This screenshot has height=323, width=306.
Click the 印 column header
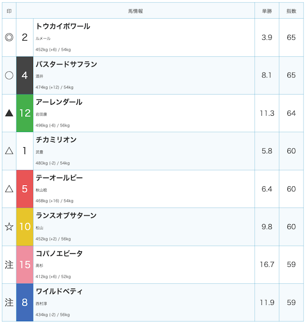(x=9, y=11)
